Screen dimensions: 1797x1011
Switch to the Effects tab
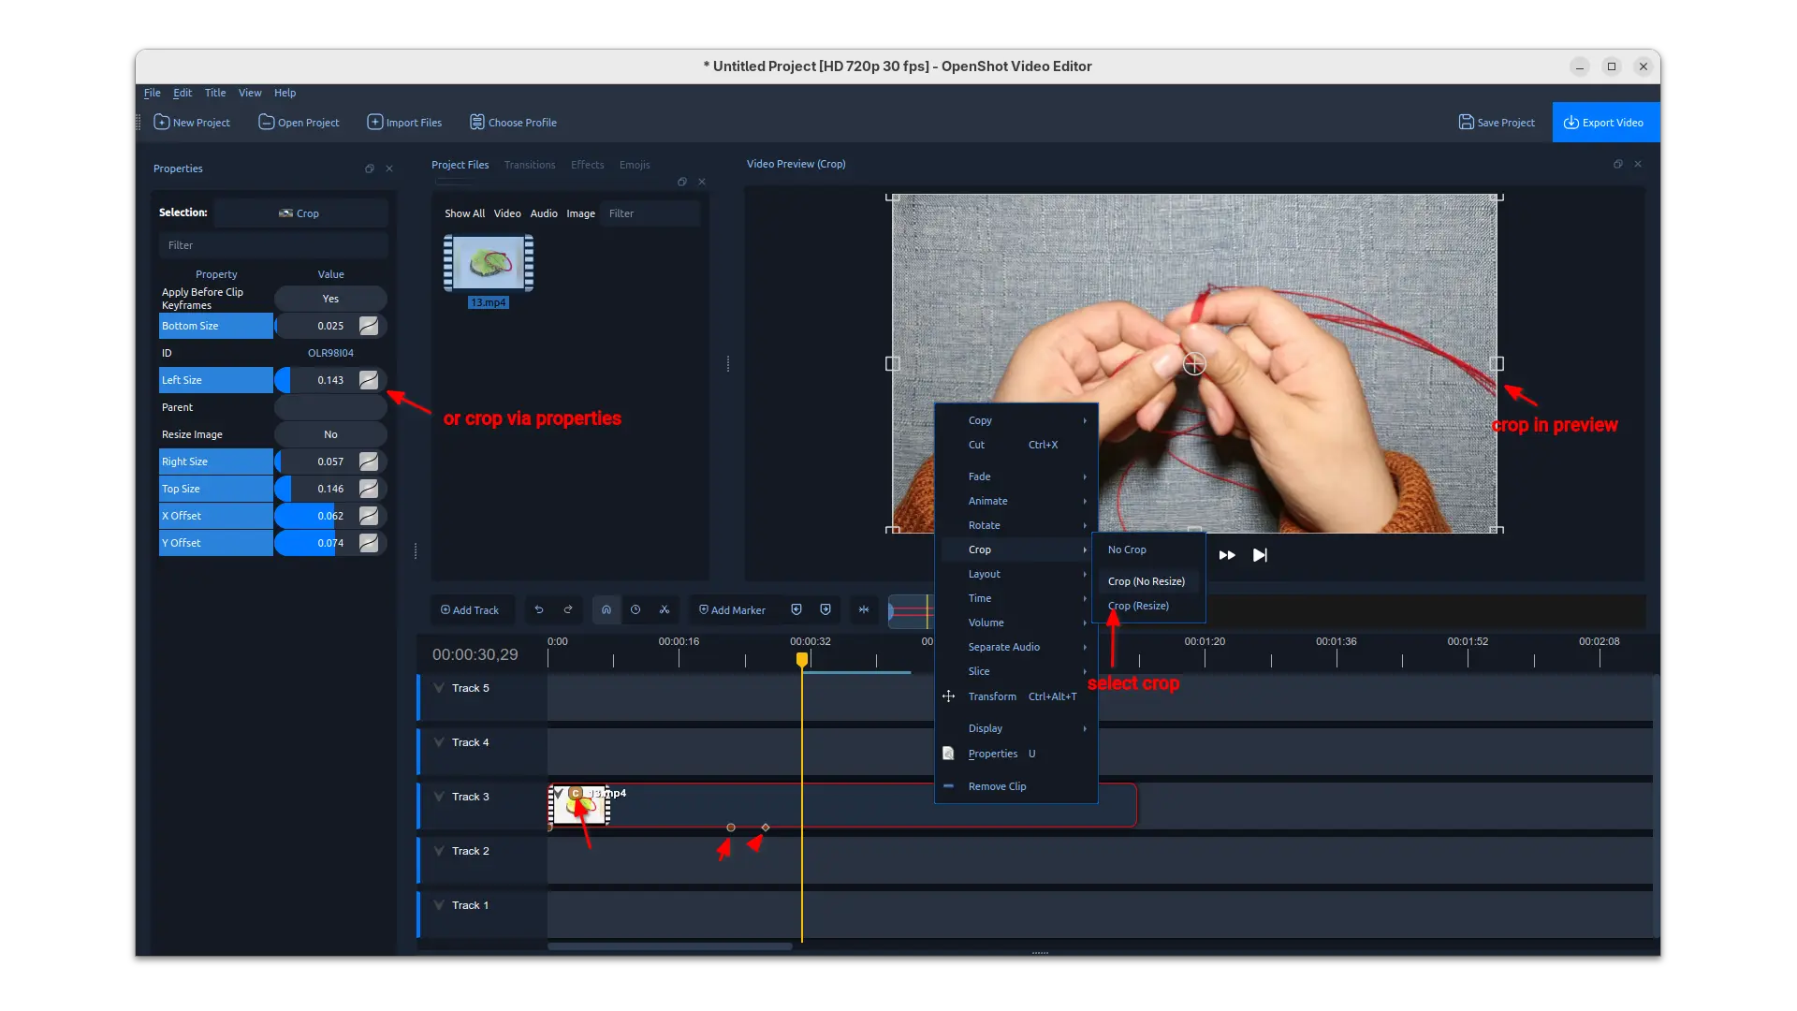coord(587,165)
